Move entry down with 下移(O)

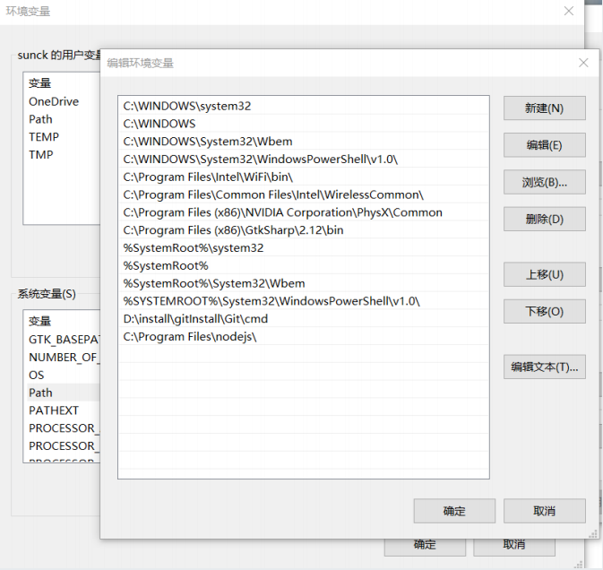(x=544, y=311)
